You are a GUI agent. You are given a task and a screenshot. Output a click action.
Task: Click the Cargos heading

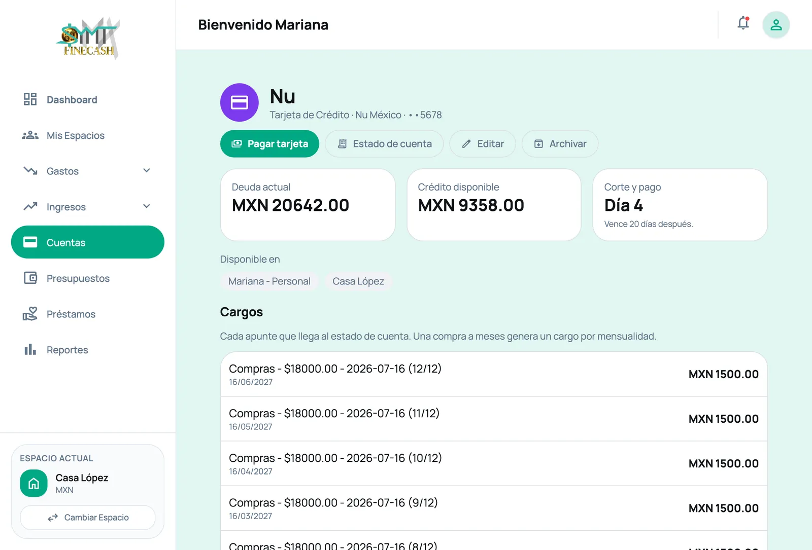click(x=242, y=312)
